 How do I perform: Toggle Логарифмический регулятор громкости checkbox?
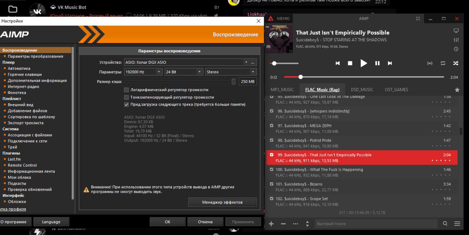(x=126, y=90)
